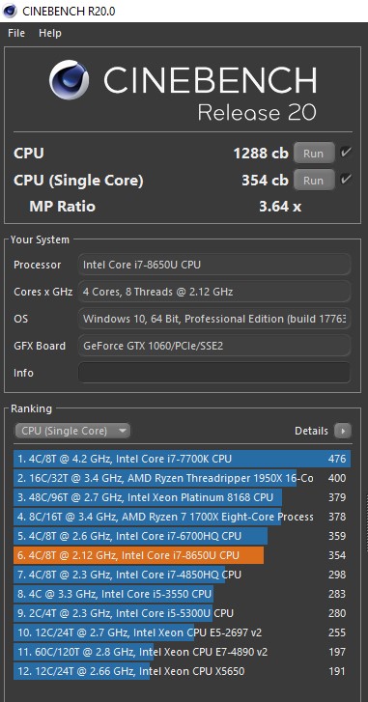
Task: Click the Details label in Ranking
Action: click(311, 431)
